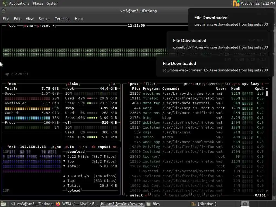This screenshot has width=276, height=207.
Task: Click the process list scrollbar handle
Action: 267,93
